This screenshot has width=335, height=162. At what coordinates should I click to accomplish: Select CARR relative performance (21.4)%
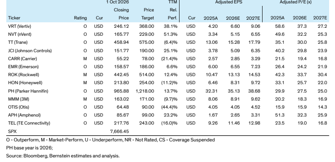point(169,58)
